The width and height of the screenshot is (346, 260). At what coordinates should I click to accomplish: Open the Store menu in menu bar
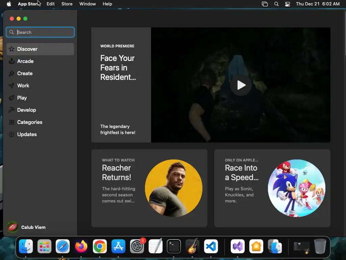point(67,4)
